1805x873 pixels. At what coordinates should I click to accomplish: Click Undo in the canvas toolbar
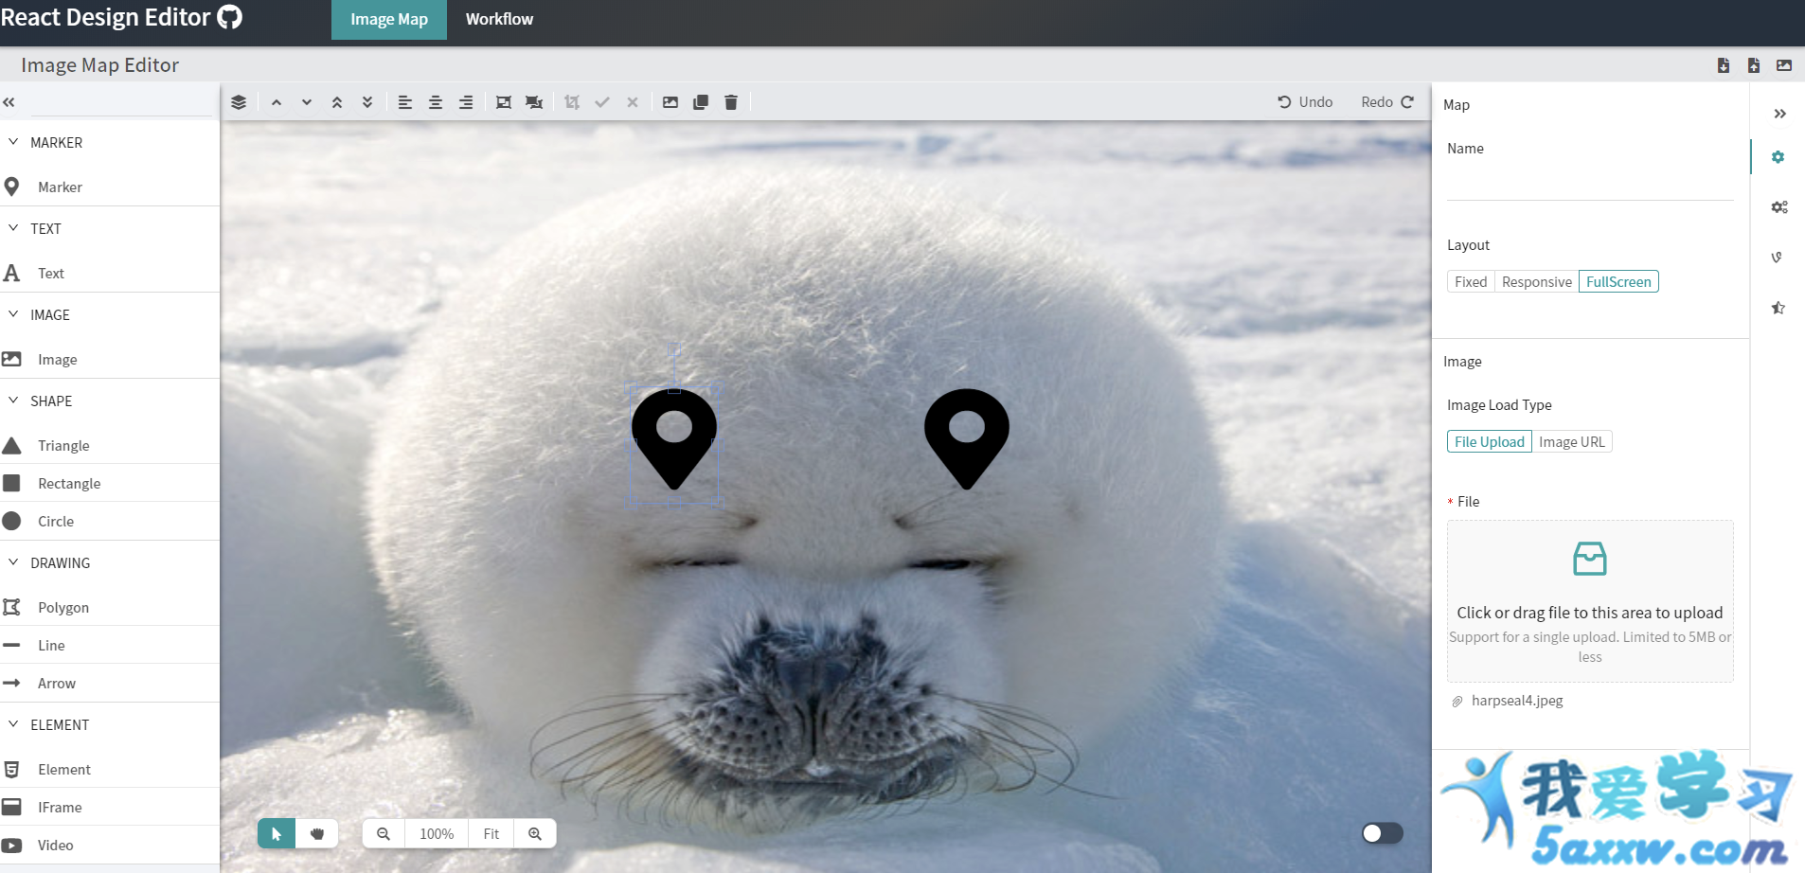[1305, 102]
